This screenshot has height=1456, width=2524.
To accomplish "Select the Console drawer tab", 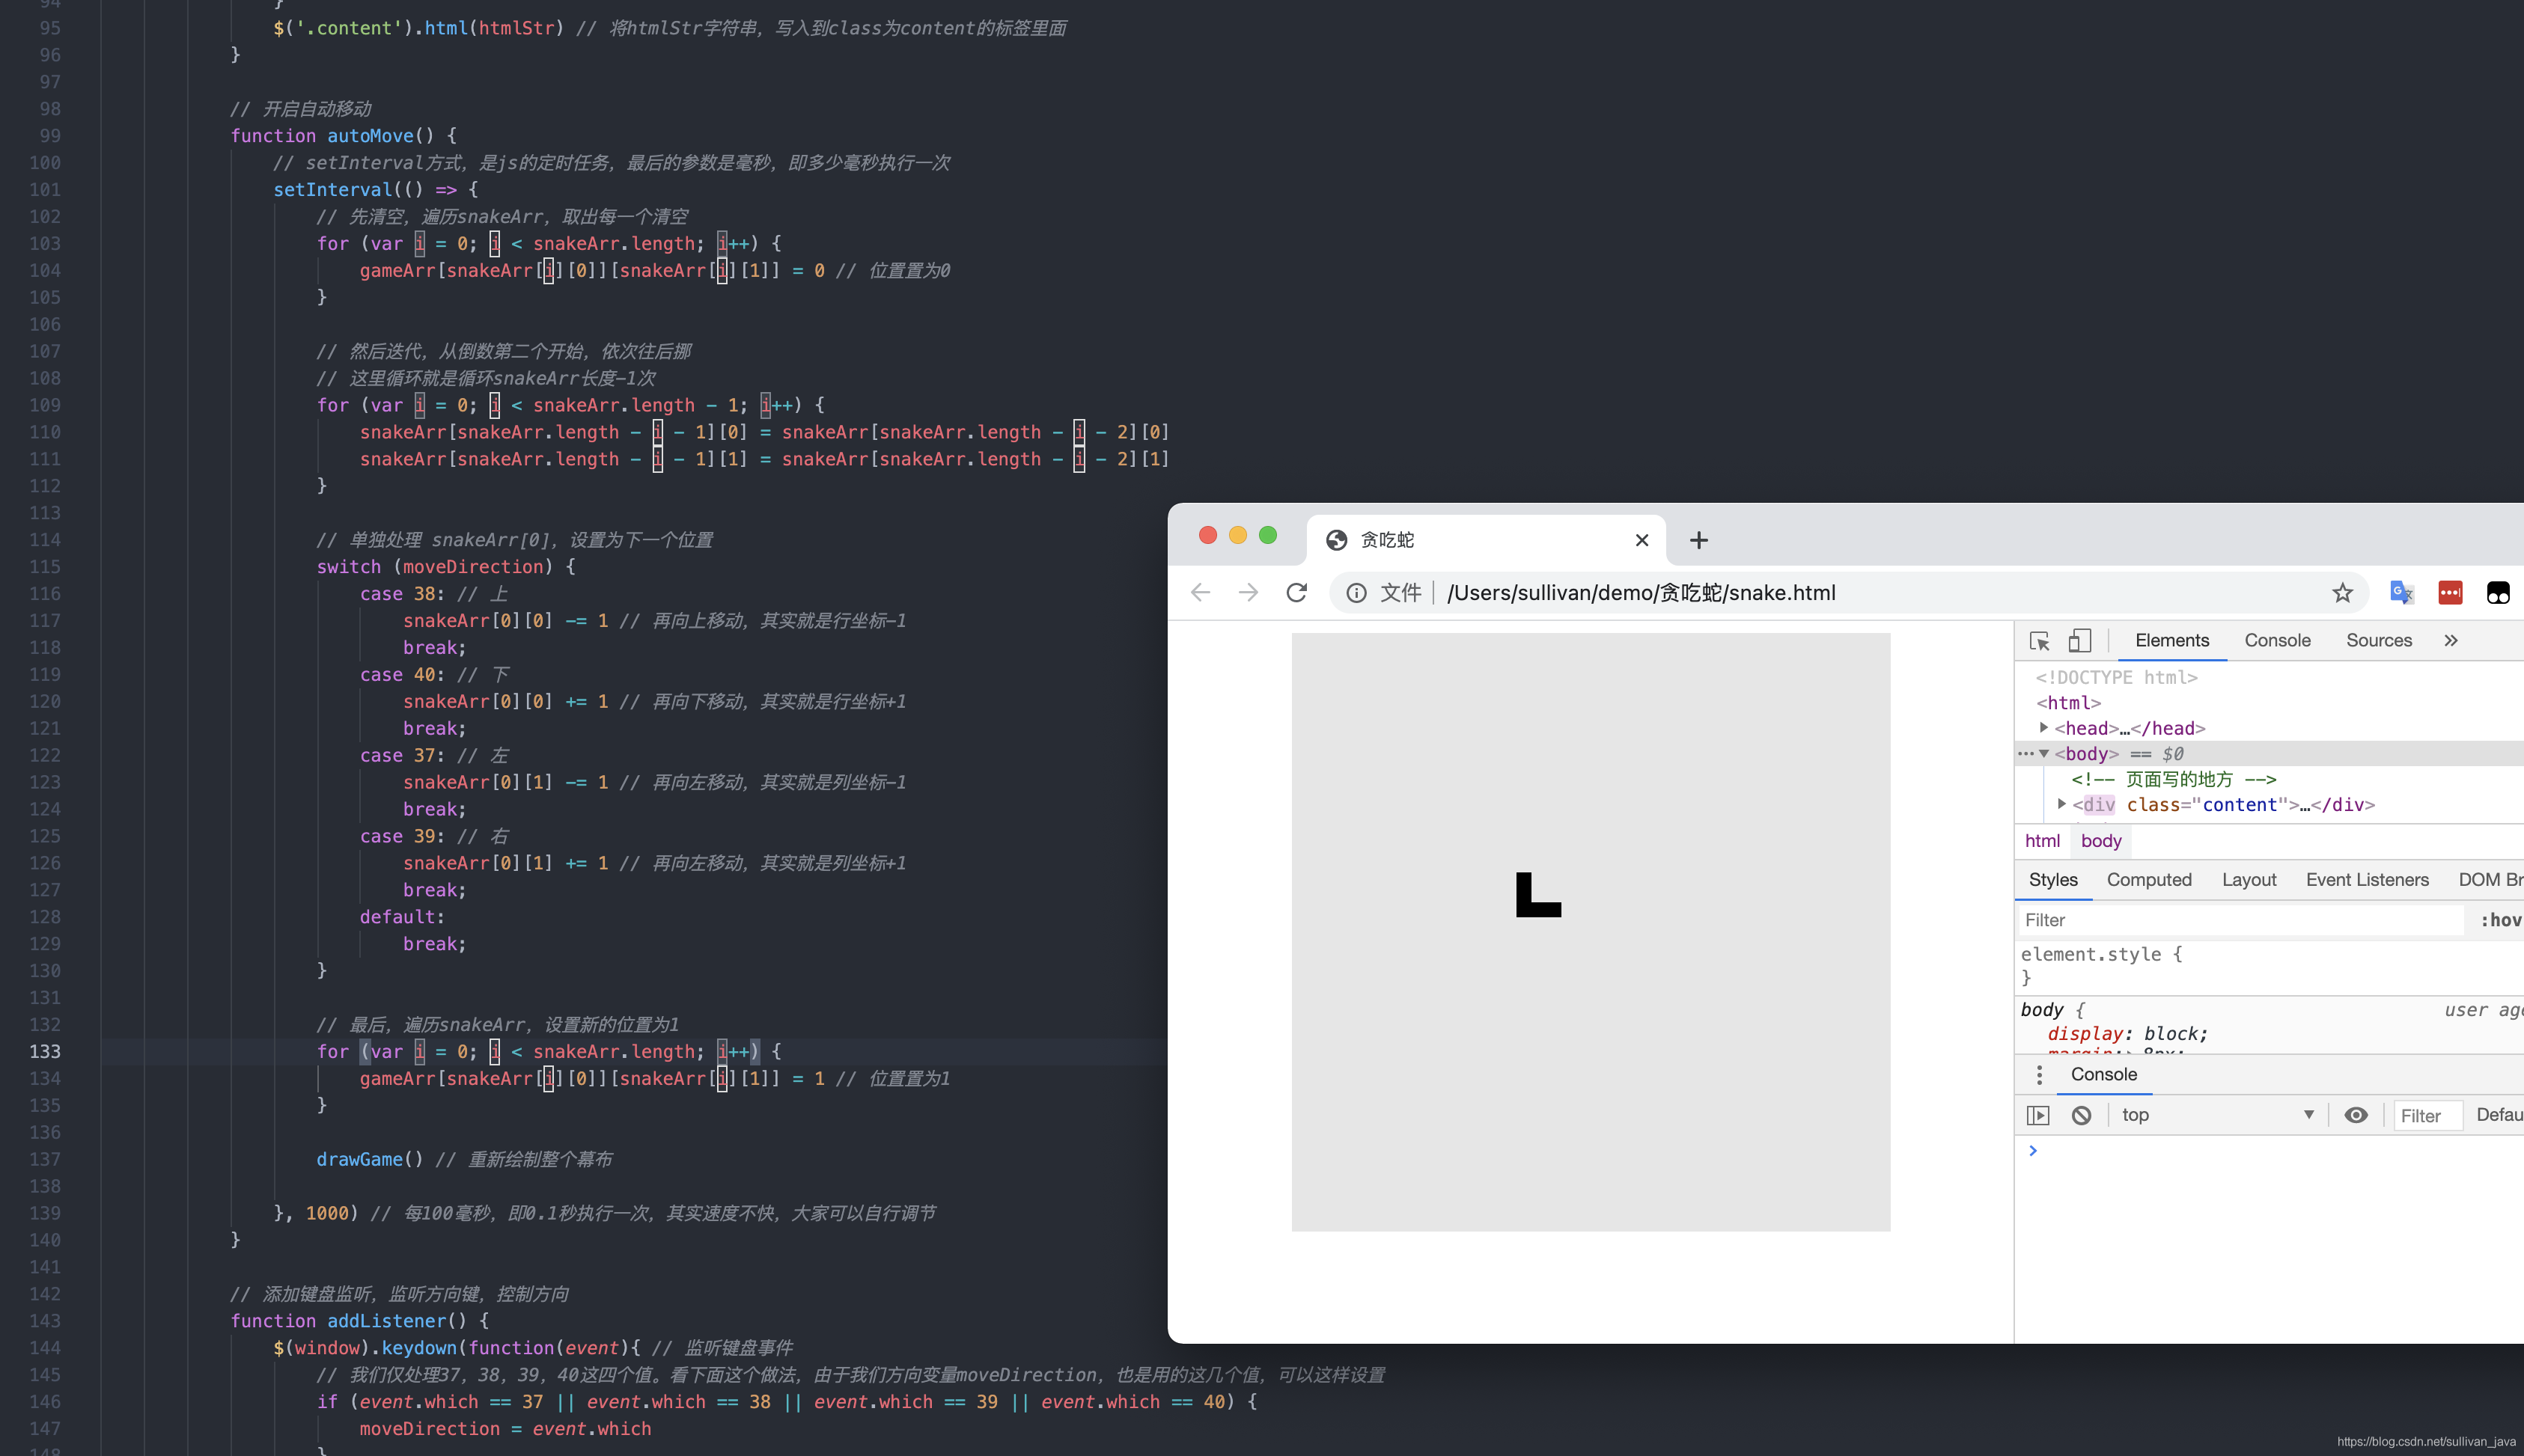I will coord(2104,1075).
